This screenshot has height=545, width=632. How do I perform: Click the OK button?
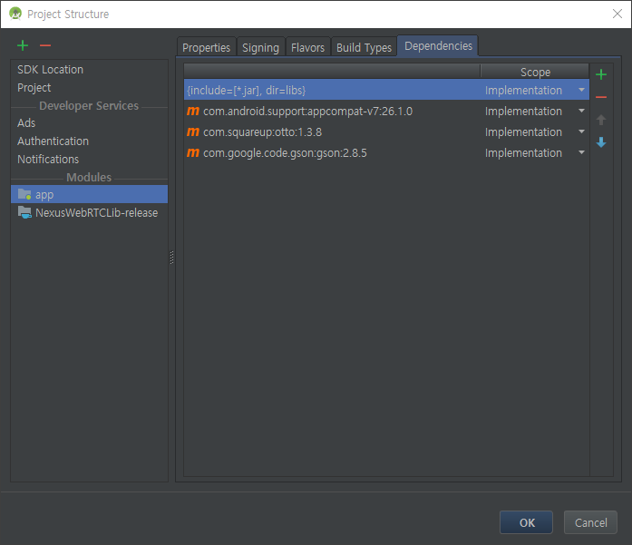click(x=527, y=522)
